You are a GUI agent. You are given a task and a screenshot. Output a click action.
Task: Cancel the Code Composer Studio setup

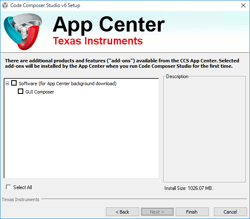[230, 212]
